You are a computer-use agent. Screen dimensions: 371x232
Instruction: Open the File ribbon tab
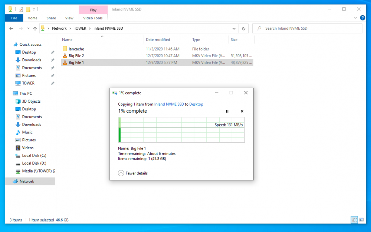[14, 18]
